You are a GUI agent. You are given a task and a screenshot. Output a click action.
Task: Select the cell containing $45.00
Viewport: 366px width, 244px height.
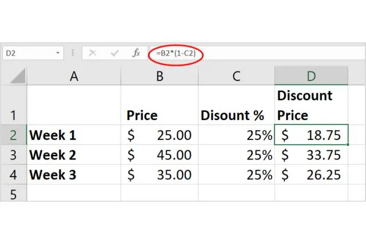tap(159, 155)
